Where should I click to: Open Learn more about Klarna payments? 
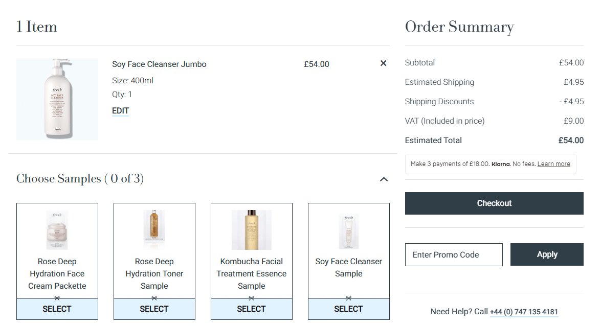click(x=553, y=164)
